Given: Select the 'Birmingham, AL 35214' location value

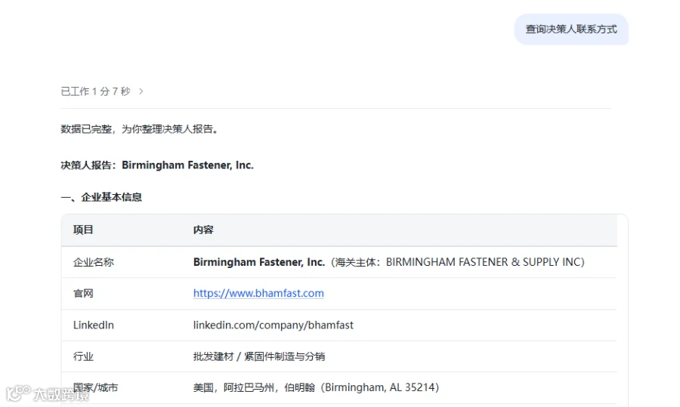Looking at the screenshot, I should pyautogui.click(x=380, y=387).
